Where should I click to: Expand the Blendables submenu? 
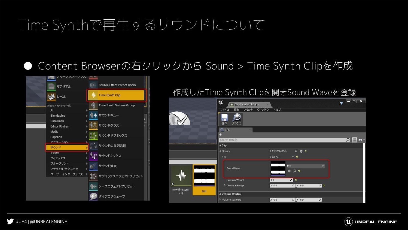tap(67, 116)
